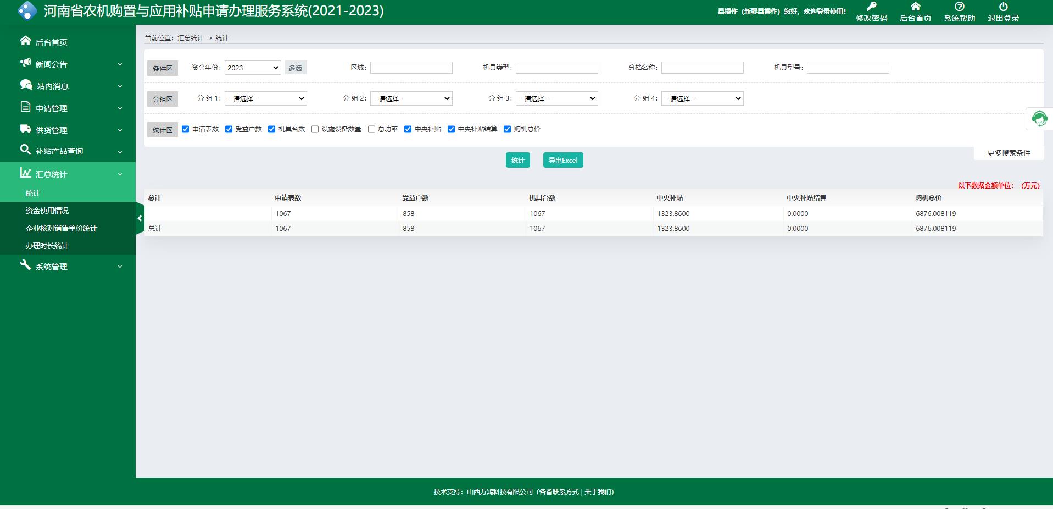The height and width of the screenshot is (509, 1053).
Task: Open the 分组2 dropdown
Action: coord(411,98)
